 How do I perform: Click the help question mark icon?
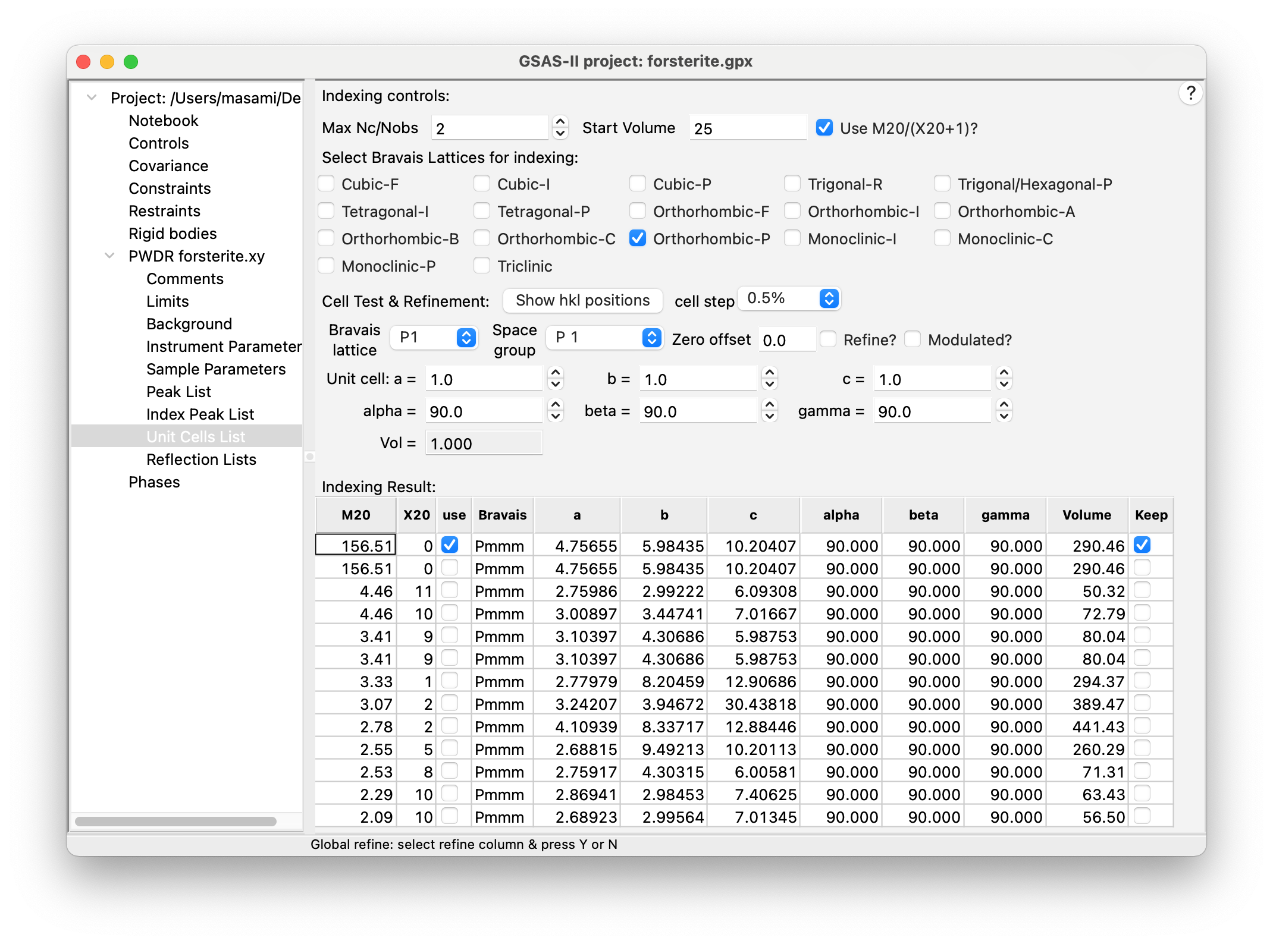click(x=1190, y=93)
